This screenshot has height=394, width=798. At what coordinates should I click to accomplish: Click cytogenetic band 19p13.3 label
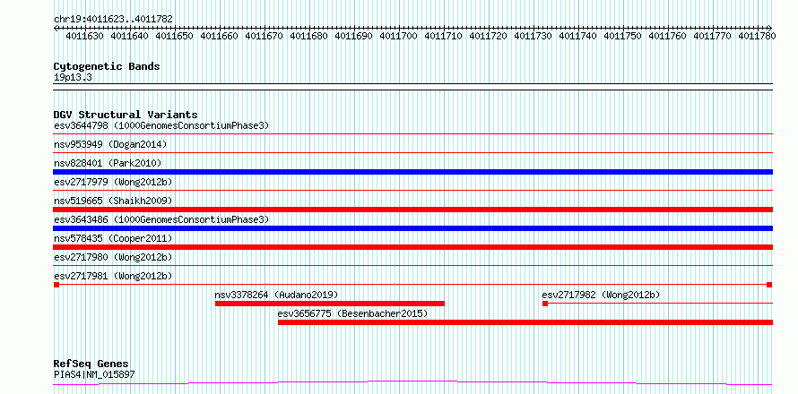click(73, 78)
